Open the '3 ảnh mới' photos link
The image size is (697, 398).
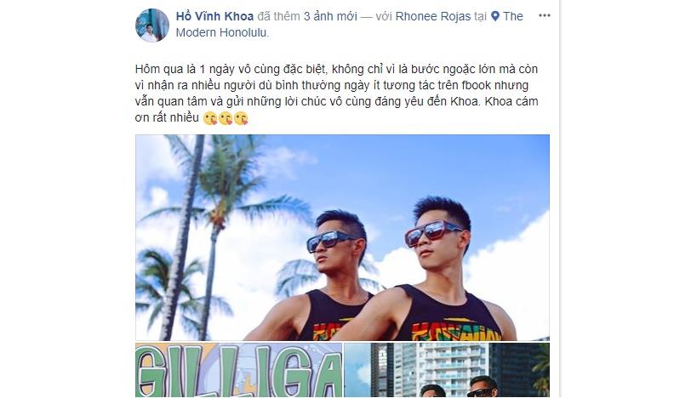click(x=330, y=16)
